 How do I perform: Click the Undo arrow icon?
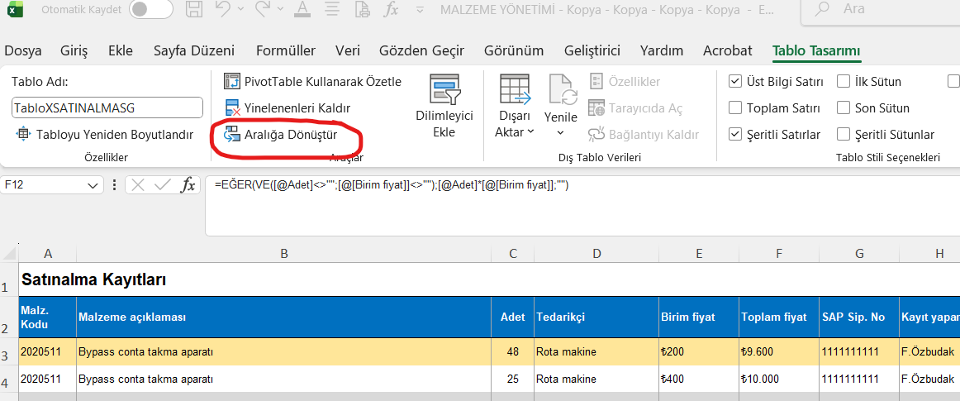223,9
